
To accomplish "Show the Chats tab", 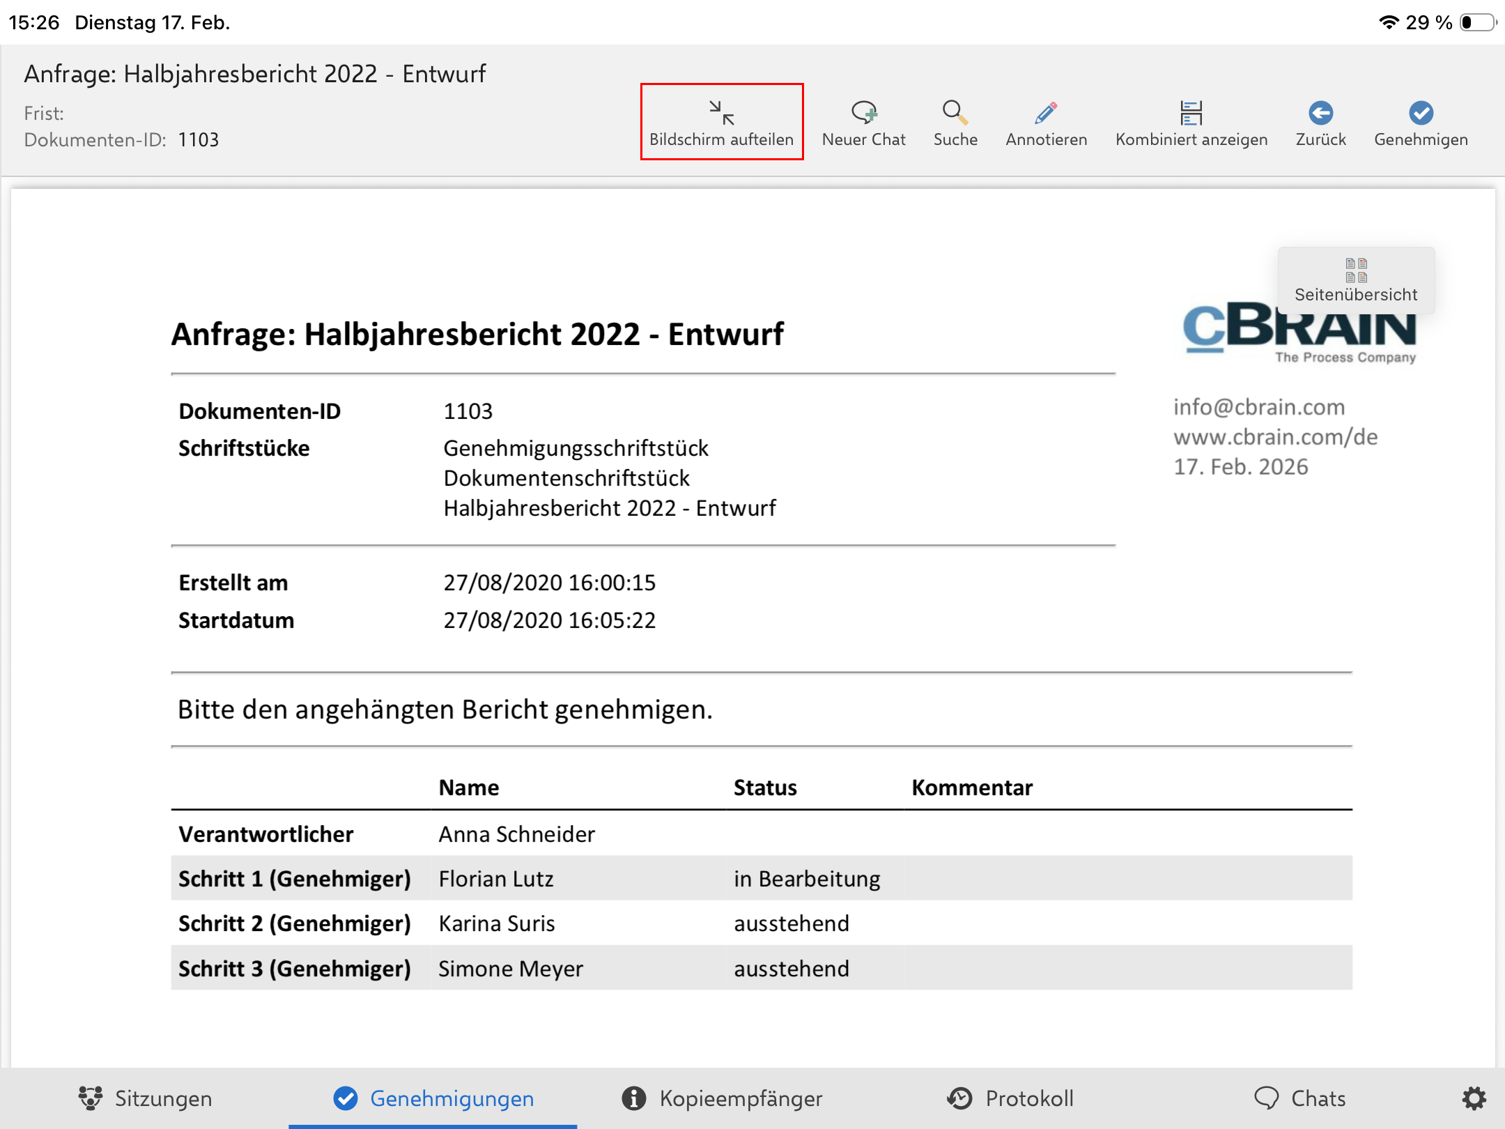I will (x=1299, y=1098).
